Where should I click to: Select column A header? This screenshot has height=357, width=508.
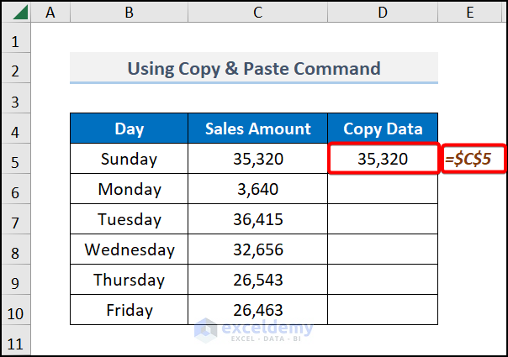click(51, 12)
